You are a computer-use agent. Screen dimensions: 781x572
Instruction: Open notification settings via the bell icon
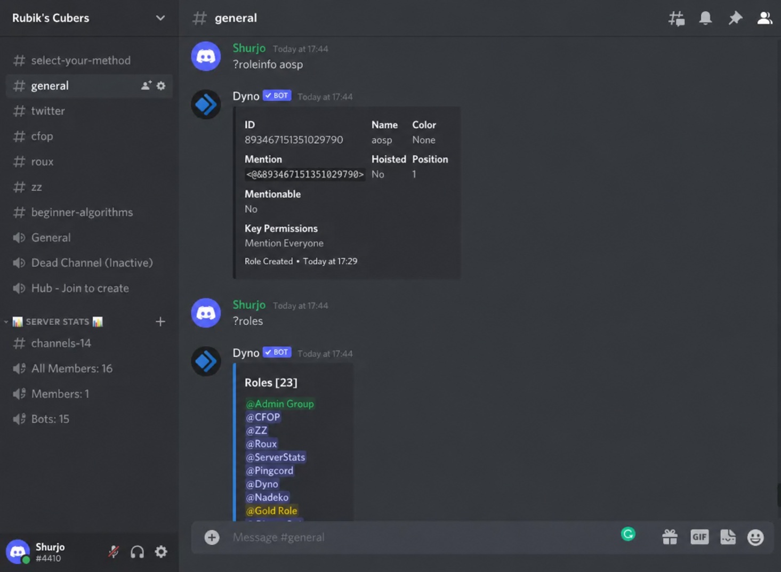(705, 18)
